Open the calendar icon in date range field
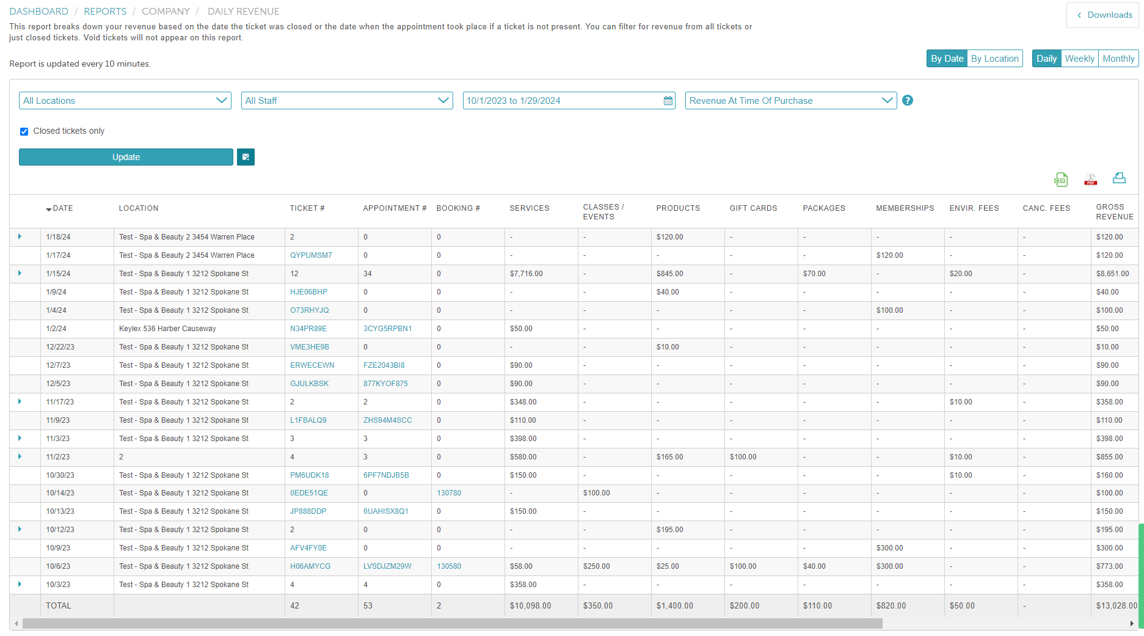 click(668, 101)
